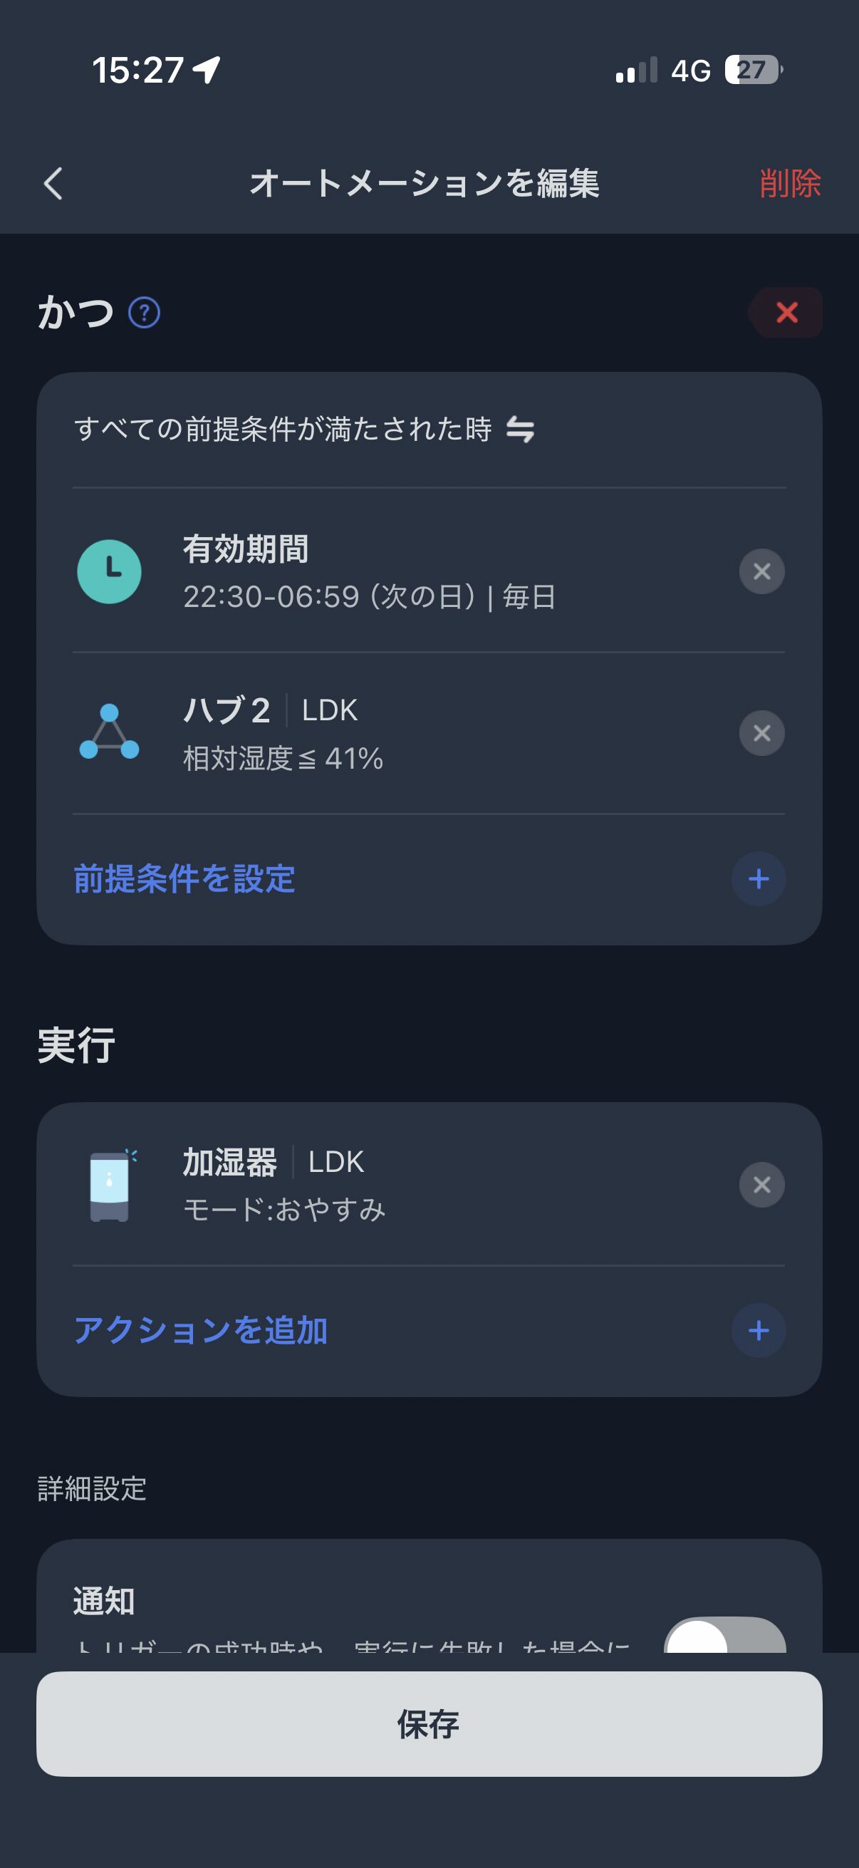Tap the アクションを追加 link
Screen dimensions: 859x1868
[x=201, y=1331]
